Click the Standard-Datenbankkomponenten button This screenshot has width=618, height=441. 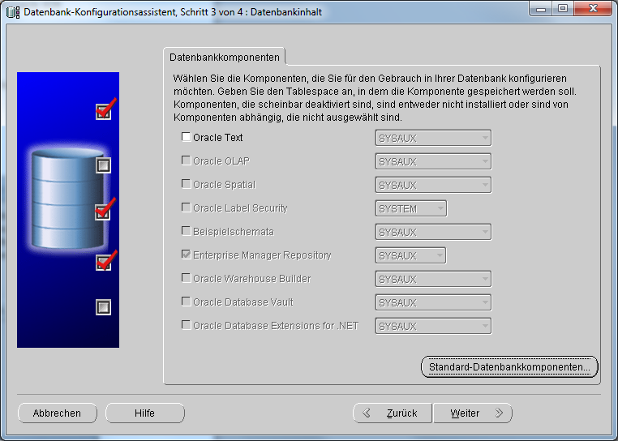[509, 367]
